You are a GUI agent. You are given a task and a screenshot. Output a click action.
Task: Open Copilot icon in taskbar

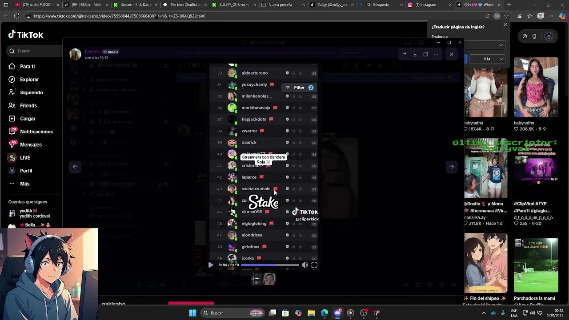[x=298, y=313]
